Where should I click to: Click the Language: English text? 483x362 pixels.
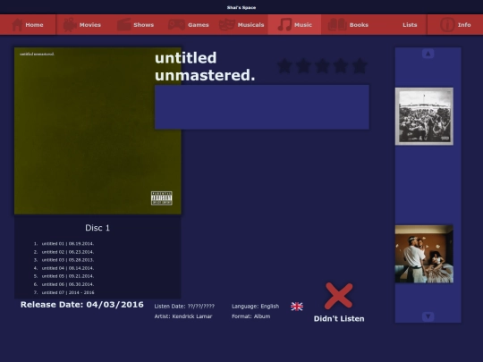[x=255, y=307]
